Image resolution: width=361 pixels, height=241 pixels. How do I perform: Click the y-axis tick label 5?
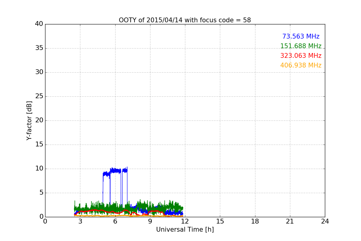coord(41,192)
